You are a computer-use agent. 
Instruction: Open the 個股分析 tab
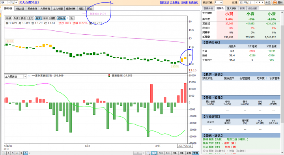click(71, 9)
